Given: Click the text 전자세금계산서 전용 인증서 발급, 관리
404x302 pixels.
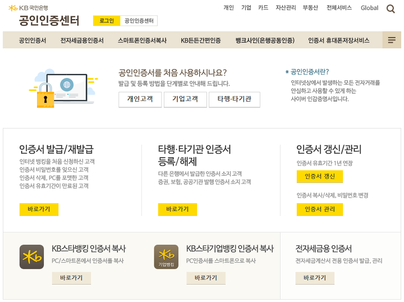Looking at the screenshot, I should click(338, 261).
